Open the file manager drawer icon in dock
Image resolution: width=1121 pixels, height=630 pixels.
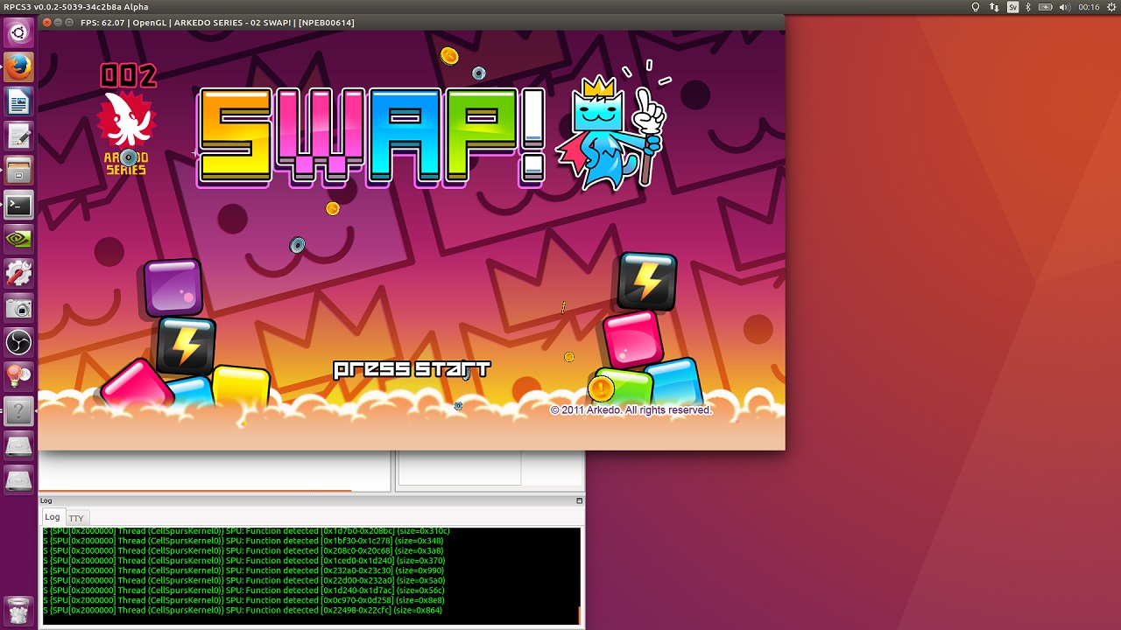tap(18, 170)
